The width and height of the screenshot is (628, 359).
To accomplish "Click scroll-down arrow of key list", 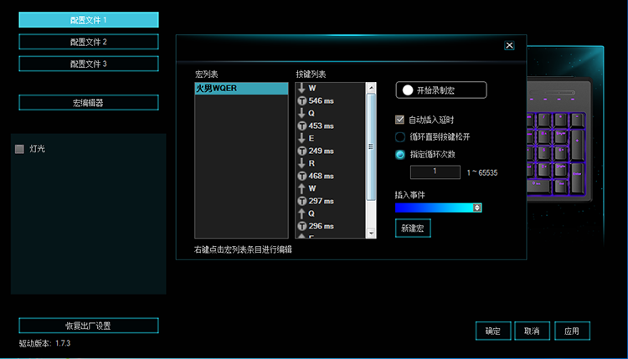I will pyautogui.click(x=371, y=233).
